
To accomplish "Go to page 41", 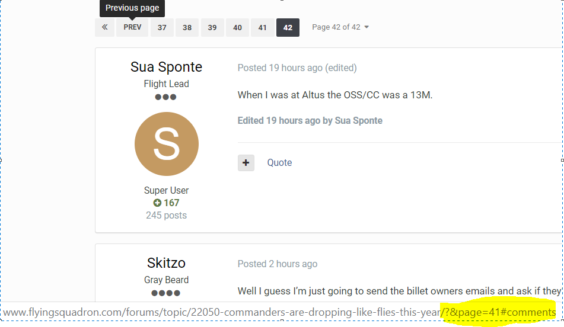I will 263,27.
